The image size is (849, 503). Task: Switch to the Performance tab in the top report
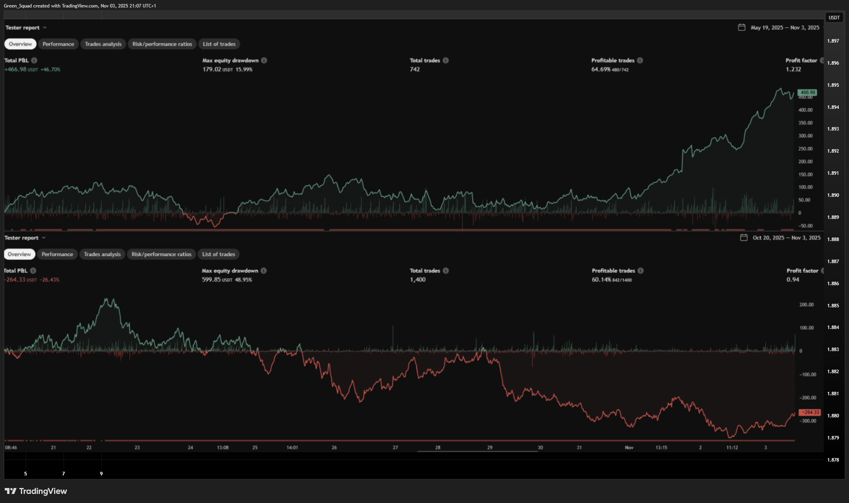pyautogui.click(x=58, y=44)
